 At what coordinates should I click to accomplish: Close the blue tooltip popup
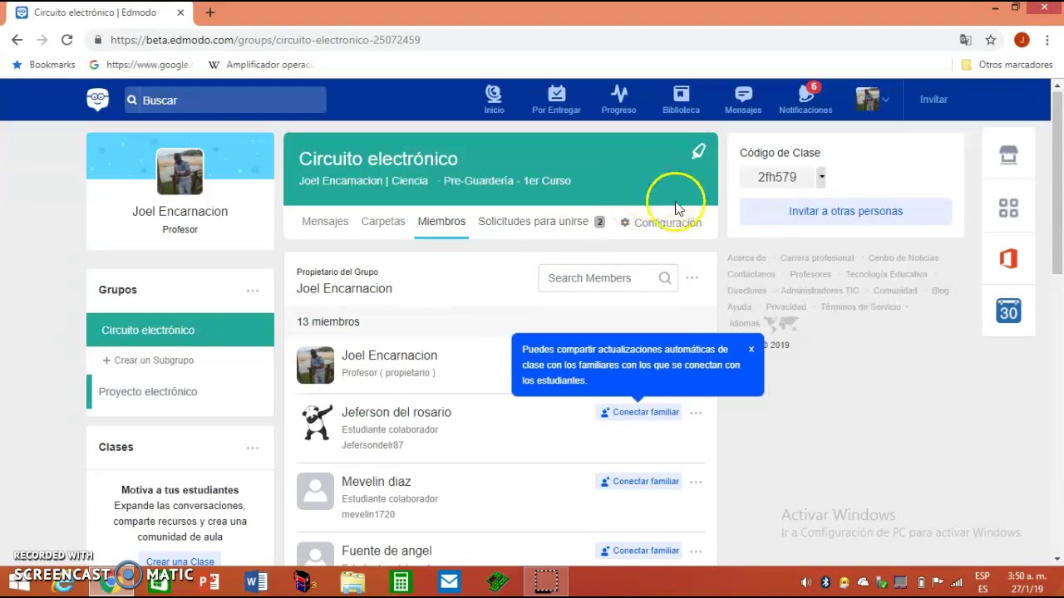(751, 349)
